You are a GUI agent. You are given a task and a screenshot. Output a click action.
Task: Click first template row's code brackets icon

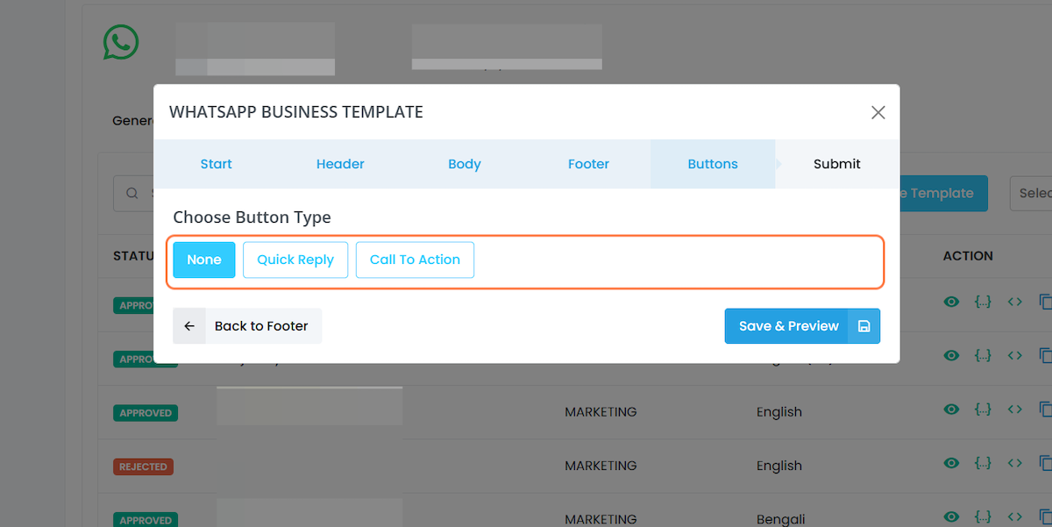1015,302
